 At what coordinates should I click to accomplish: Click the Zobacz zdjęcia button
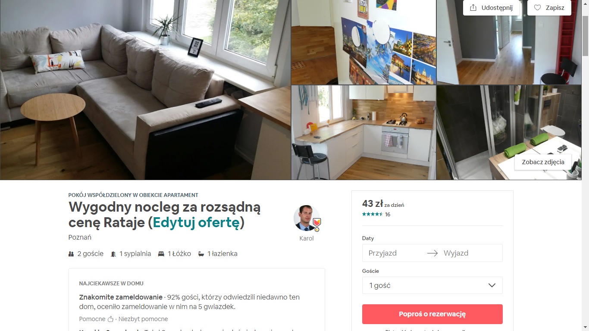543,162
